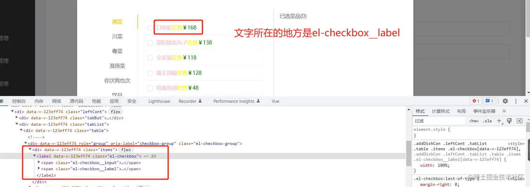The image size is (530, 187).
Task: Switch to 安全 security tab
Action: 132,101
